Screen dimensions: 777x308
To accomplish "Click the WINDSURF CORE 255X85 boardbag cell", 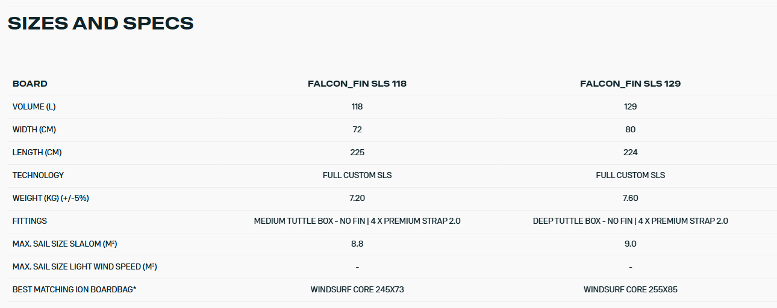I will point(630,289).
